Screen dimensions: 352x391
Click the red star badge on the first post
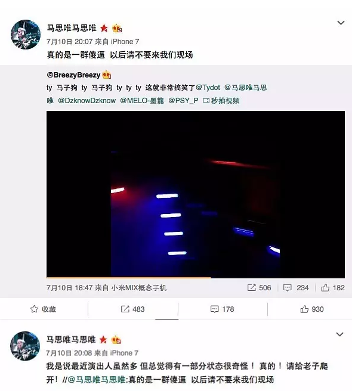coord(104,28)
